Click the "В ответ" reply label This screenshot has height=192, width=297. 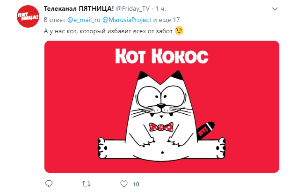coord(55,20)
